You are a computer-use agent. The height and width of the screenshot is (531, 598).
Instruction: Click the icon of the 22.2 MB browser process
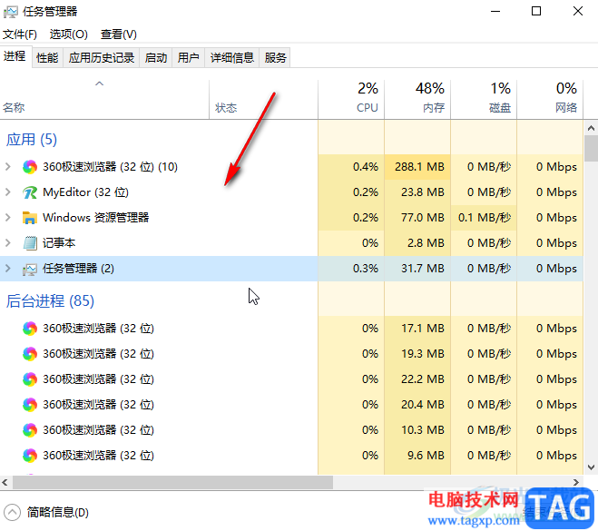pyautogui.click(x=30, y=379)
